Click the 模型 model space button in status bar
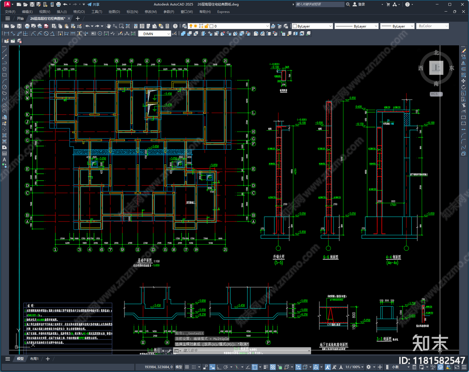469x372 pixels. coord(179,367)
